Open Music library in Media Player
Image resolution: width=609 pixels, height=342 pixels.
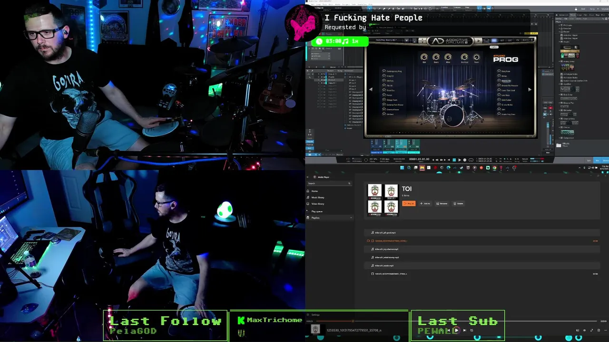318,197
